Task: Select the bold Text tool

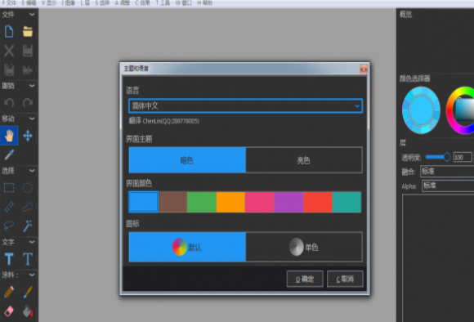Action: tap(9, 259)
